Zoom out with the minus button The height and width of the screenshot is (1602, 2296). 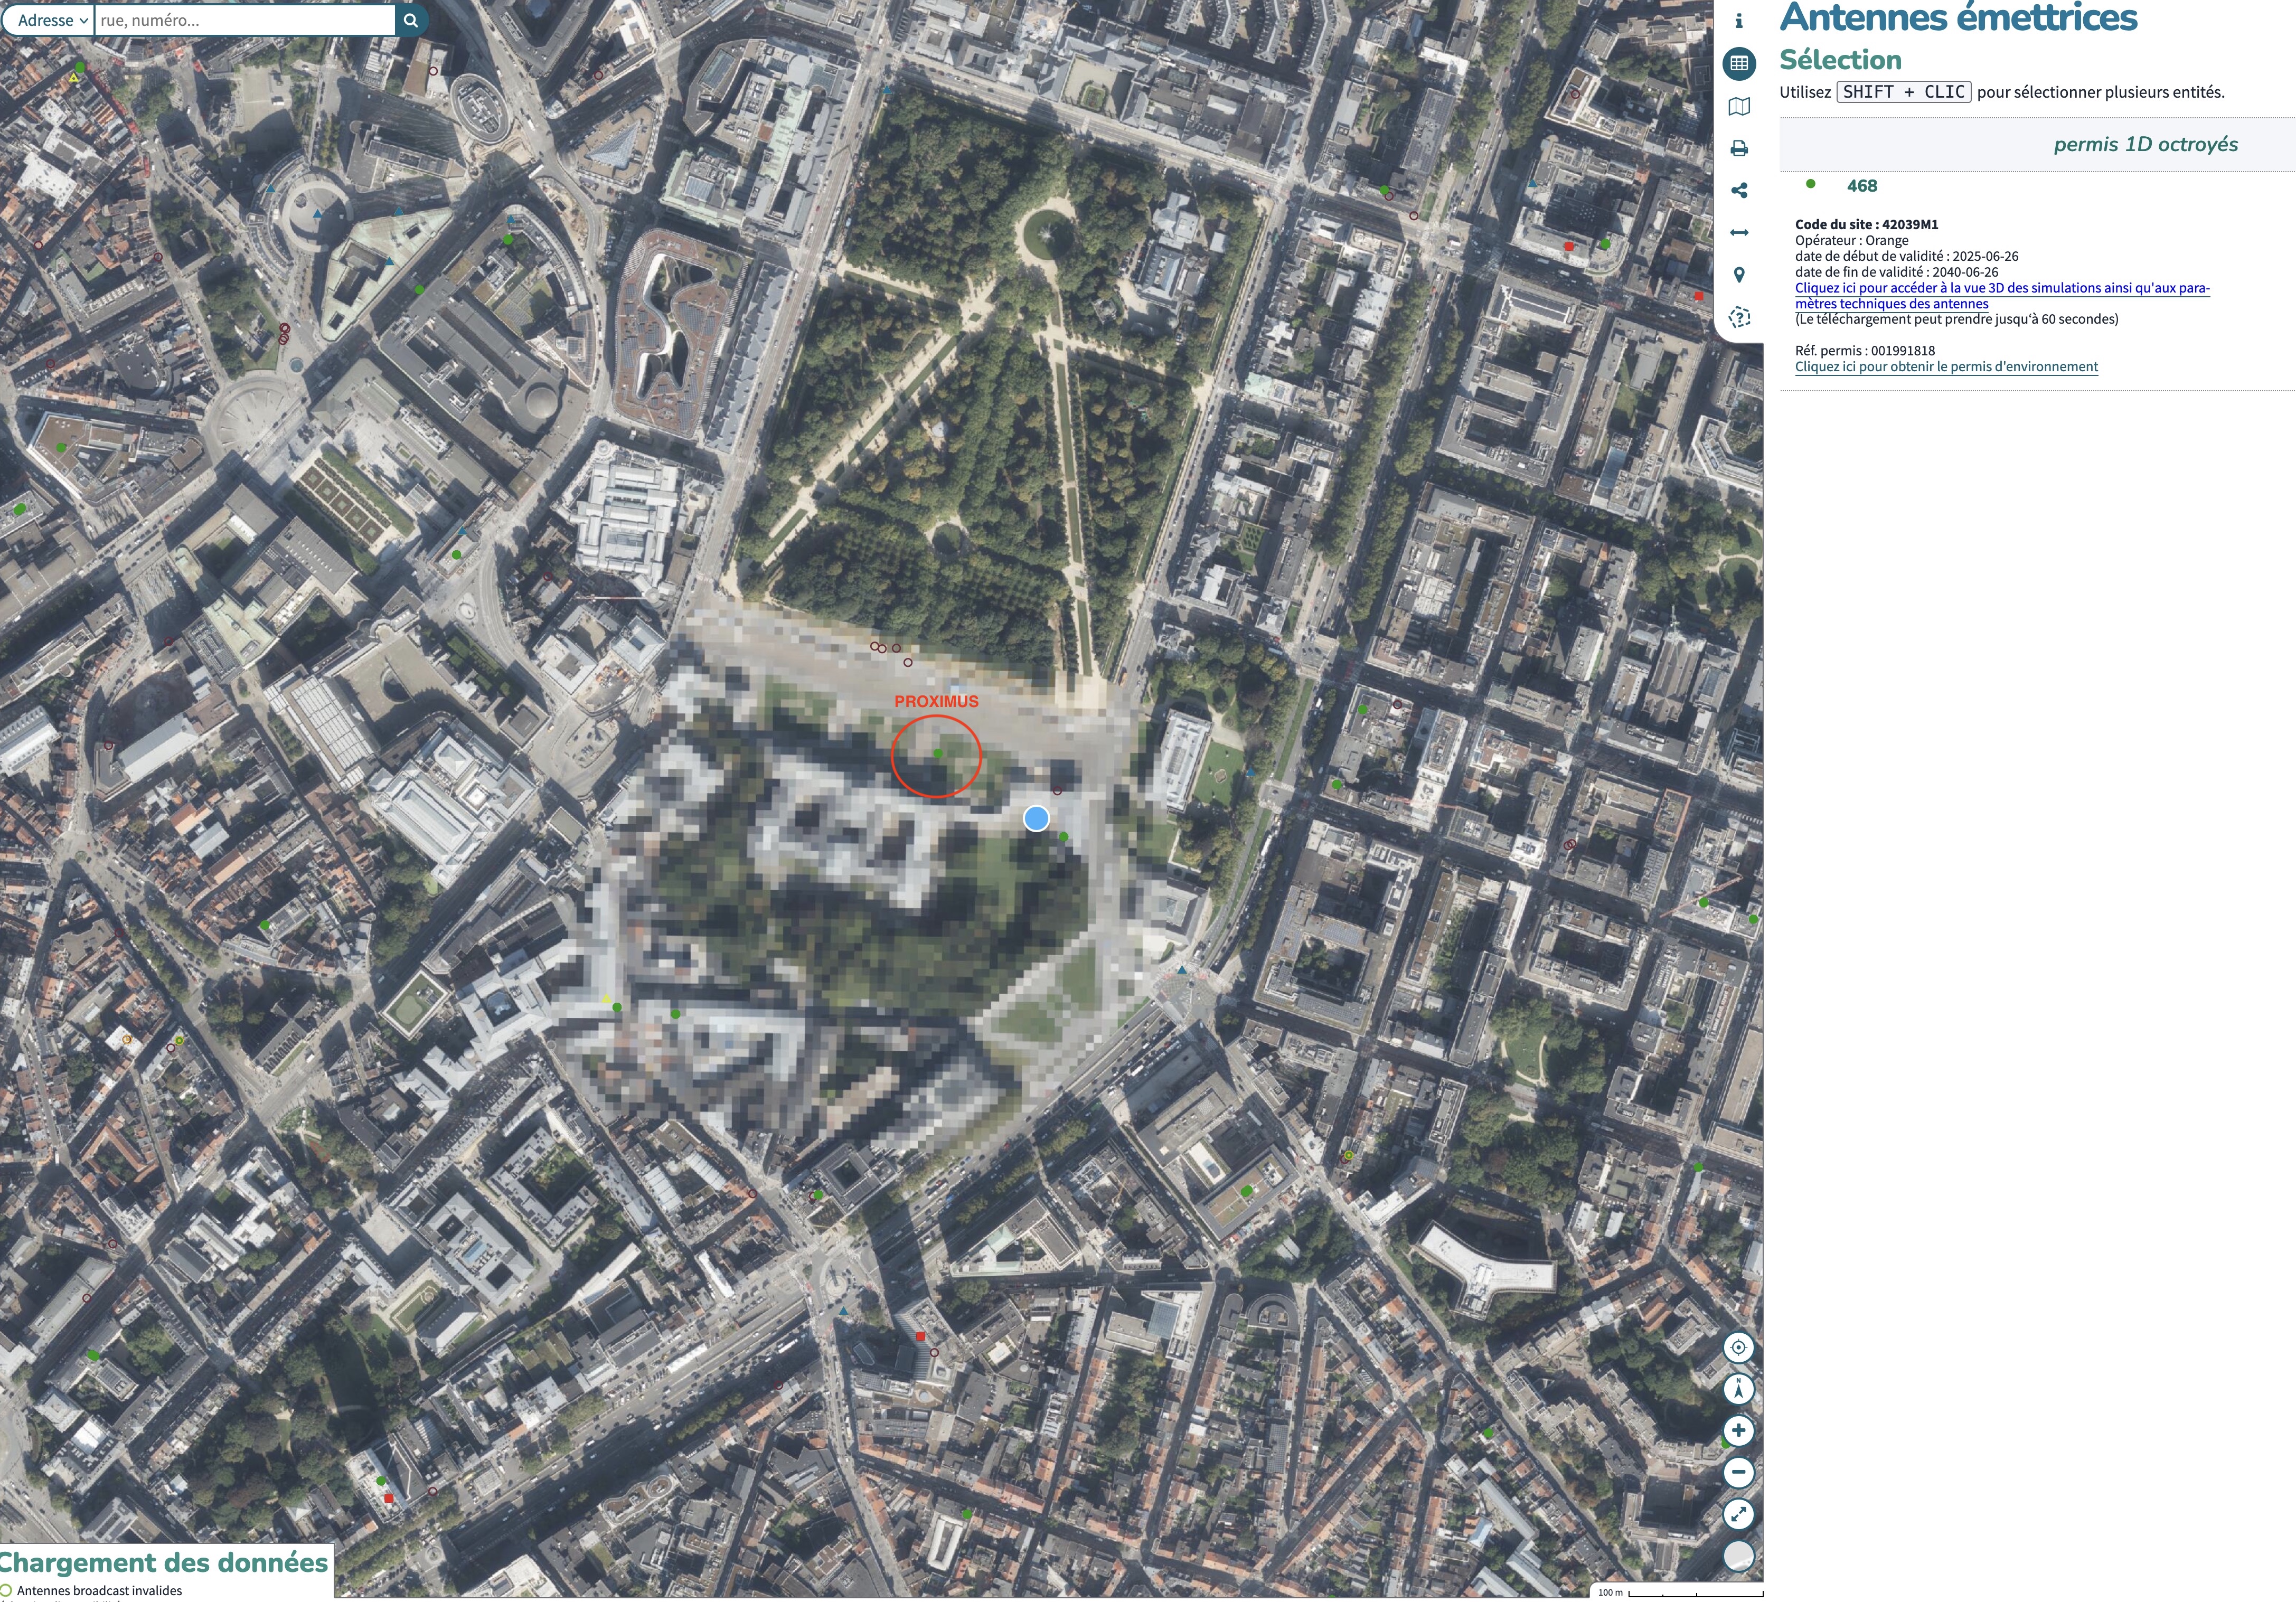pyautogui.click(x=1739, y=1472)
